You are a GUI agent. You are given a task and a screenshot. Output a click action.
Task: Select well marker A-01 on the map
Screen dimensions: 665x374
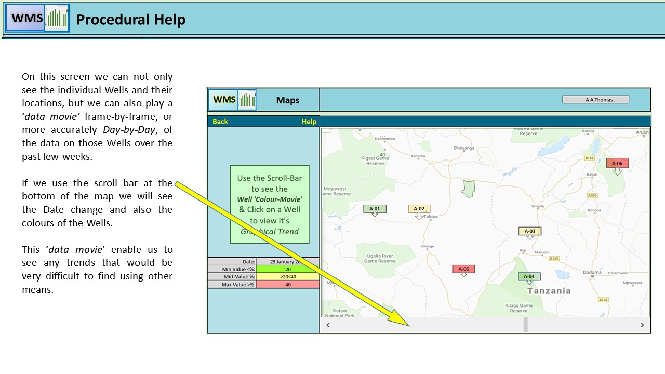coord(375,209)
